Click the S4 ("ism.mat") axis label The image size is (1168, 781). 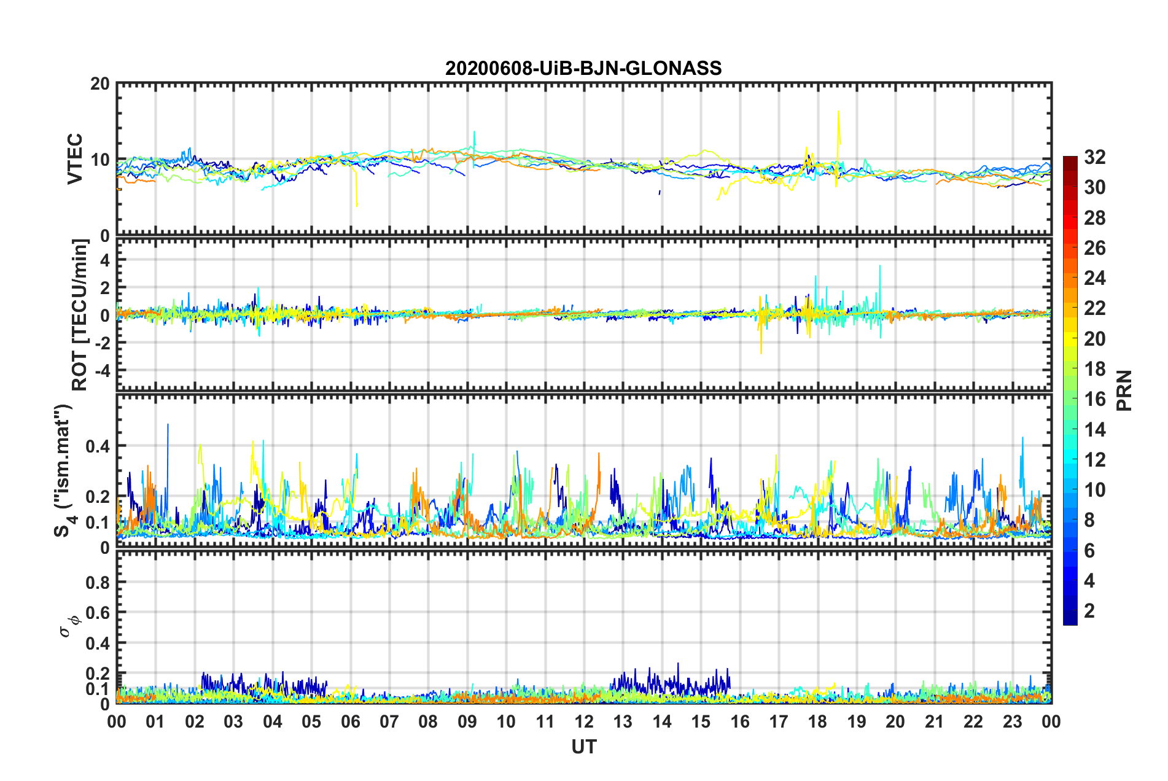(x=64, y=471)
